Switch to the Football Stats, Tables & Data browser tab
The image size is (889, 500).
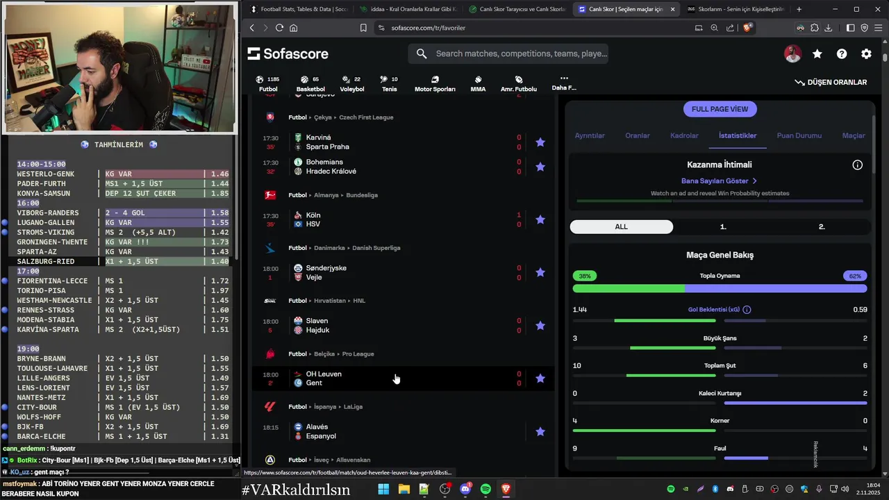click(x=299, y=9)
